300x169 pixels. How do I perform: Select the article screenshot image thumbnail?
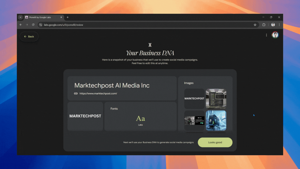pos(194,120)
